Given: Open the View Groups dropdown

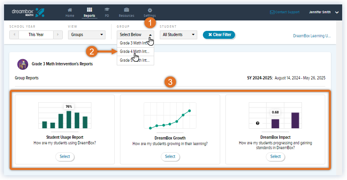Looking at the screenshot, I should click(x=87, y=35).
